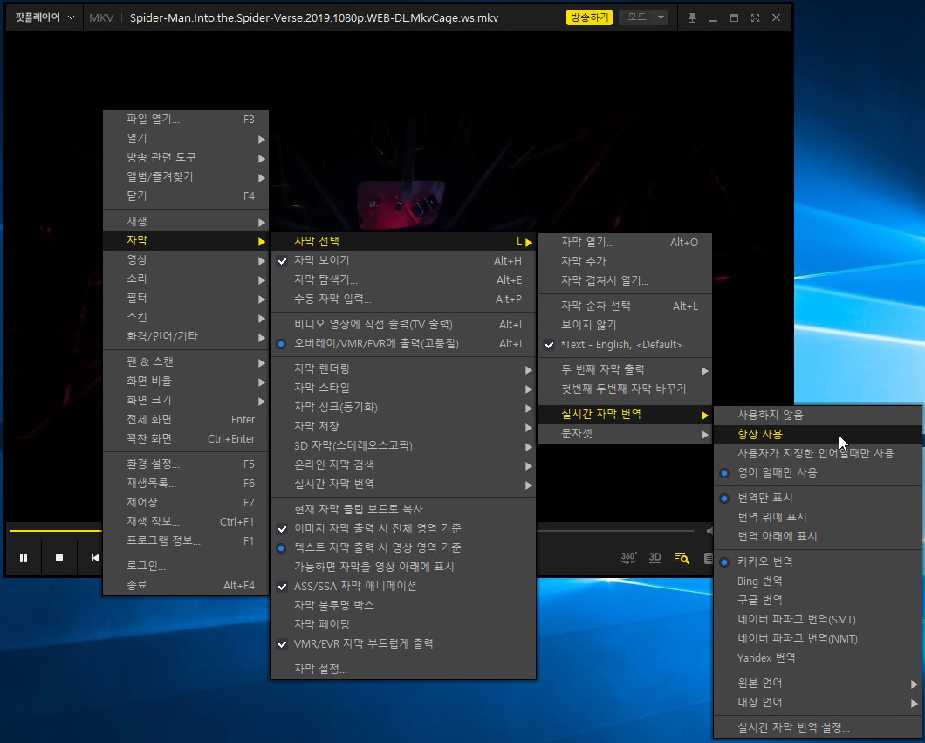Open 실시간 자막 번역 설정...
The width and height of the screenshot is (925, 743).
818,727
